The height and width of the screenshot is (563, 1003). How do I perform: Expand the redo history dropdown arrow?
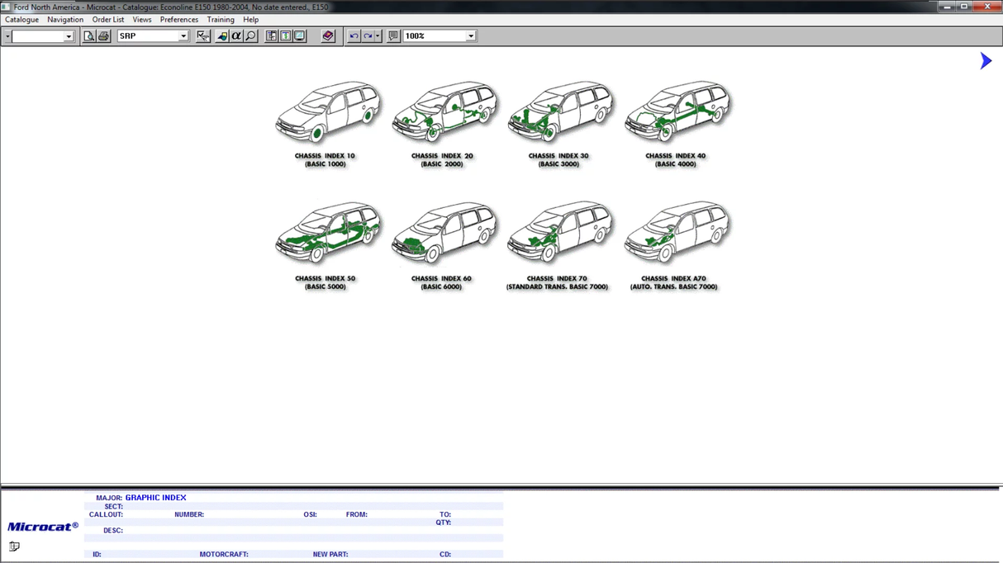coord(378,36)
